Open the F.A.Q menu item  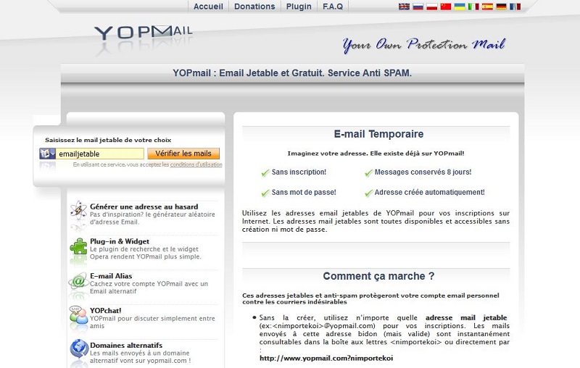point(333,7)
